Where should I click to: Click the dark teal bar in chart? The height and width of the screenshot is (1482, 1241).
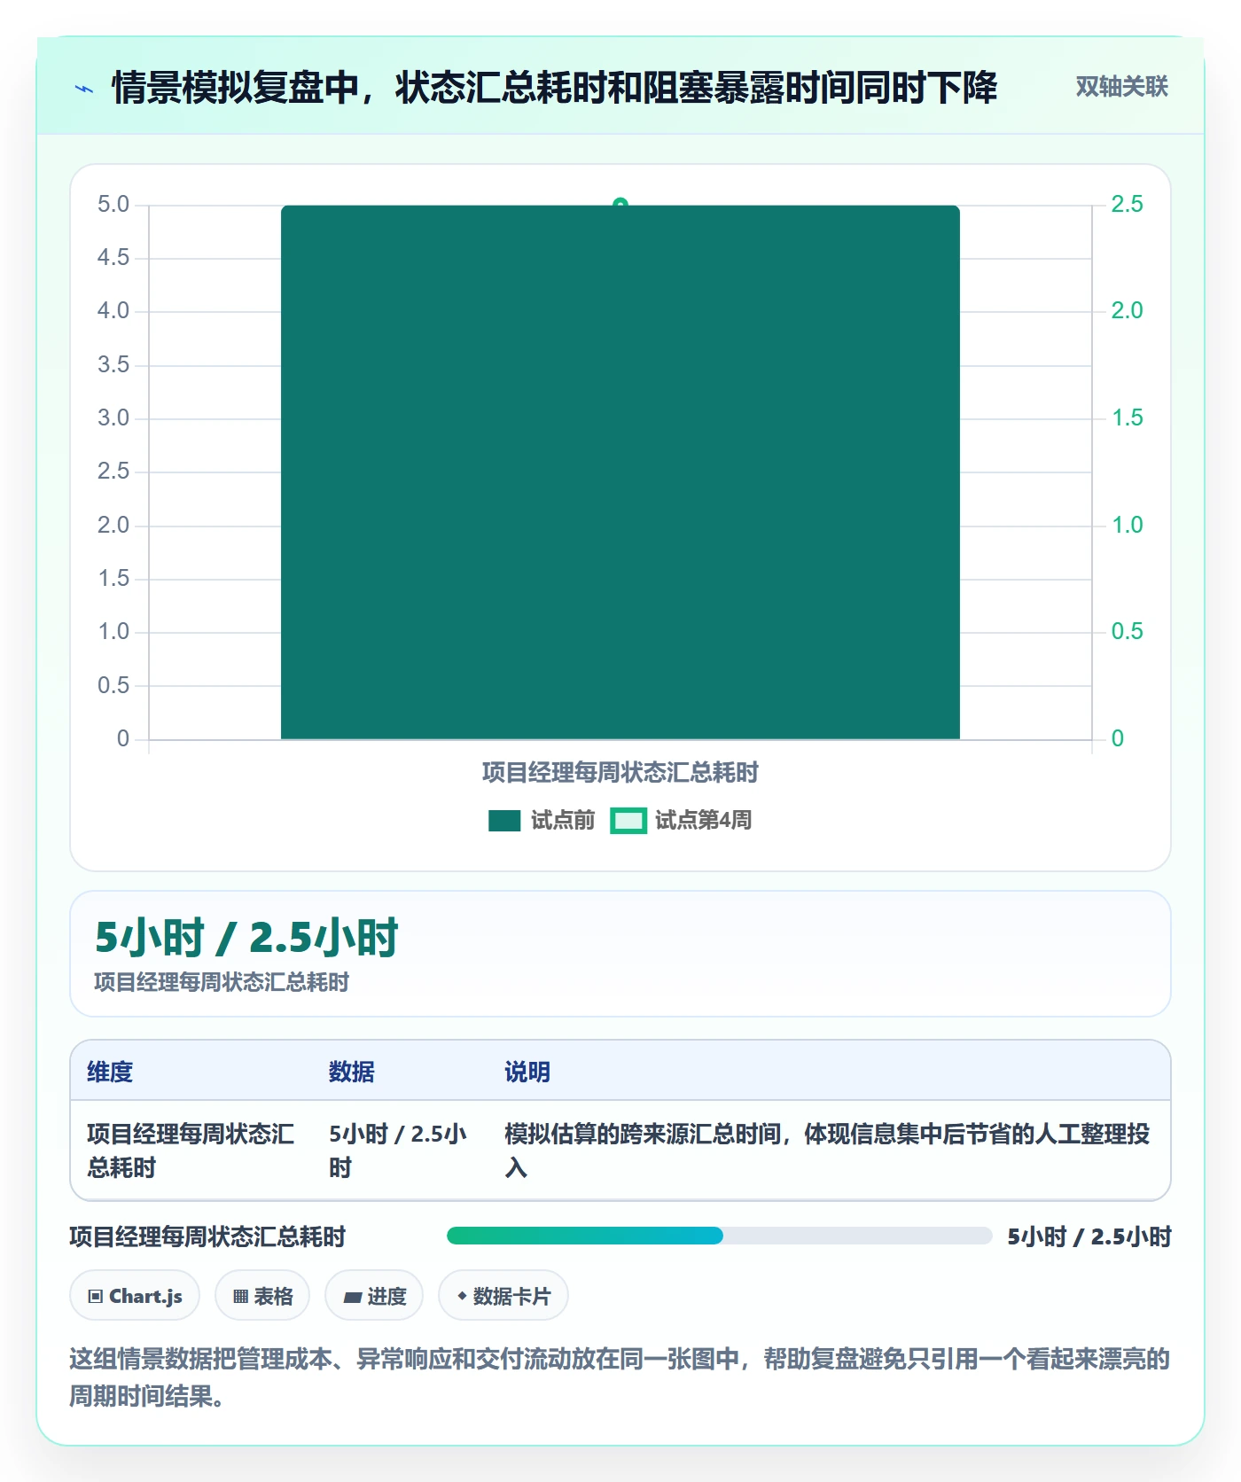[620, 472]
